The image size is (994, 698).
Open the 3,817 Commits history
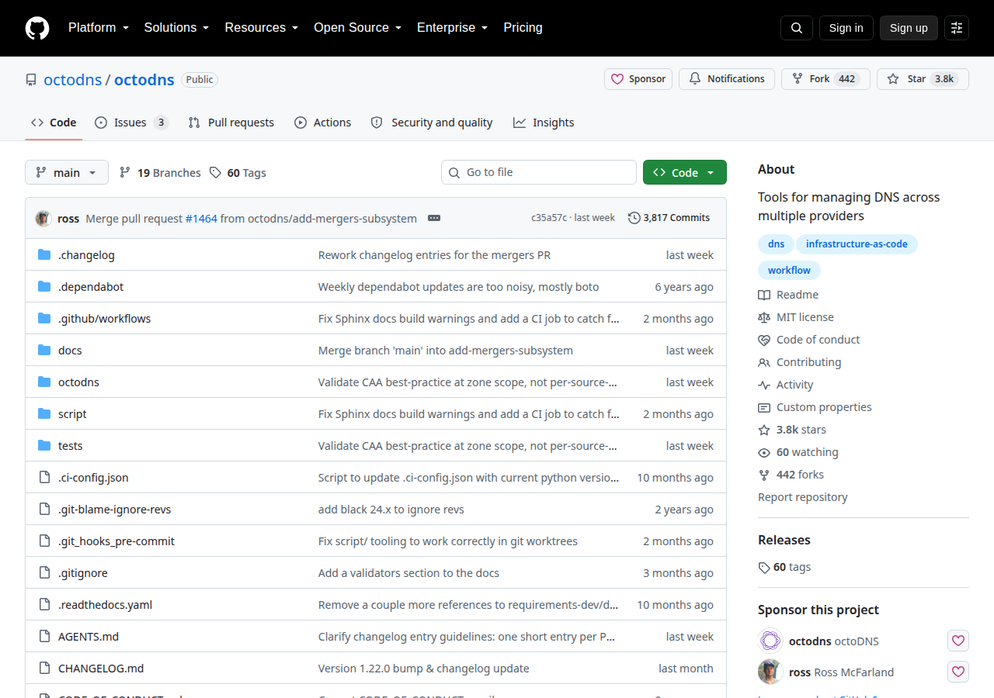pos(669,218)
